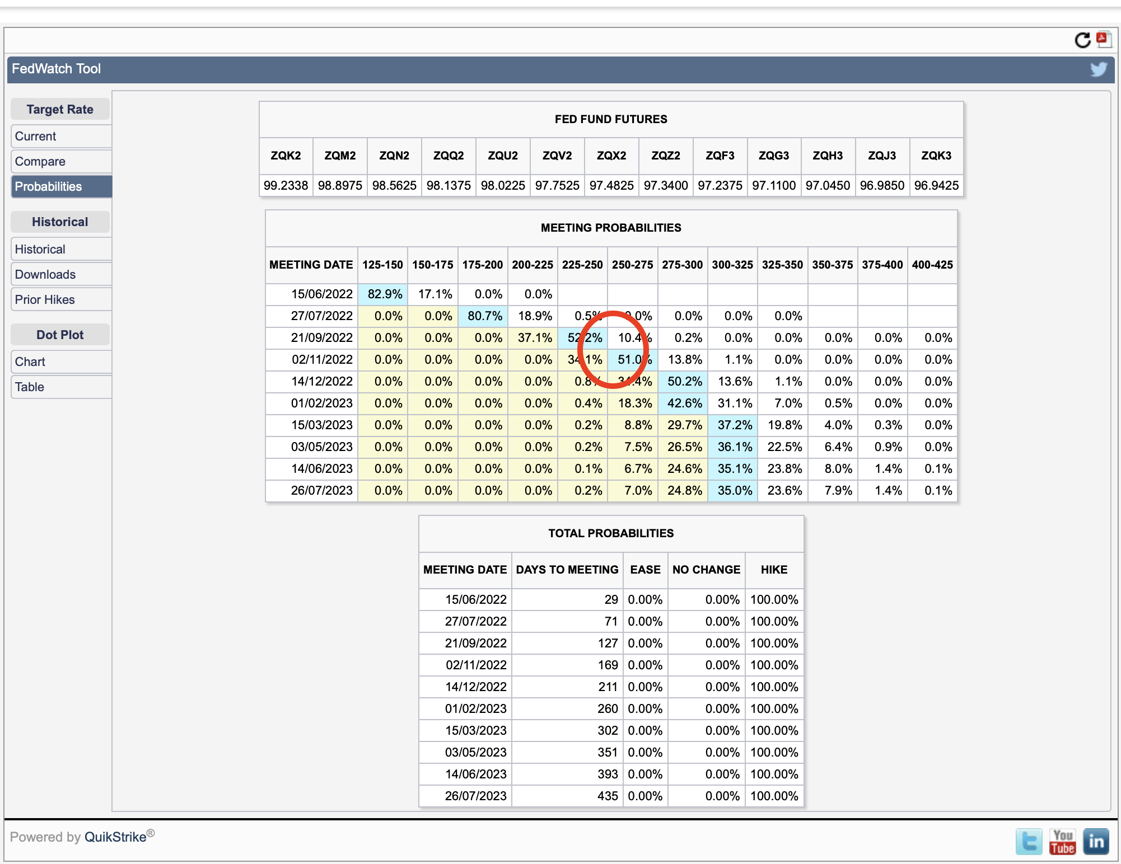This screenshot has height=864, width=1121.
Task: Open the Downloads section
Action: pos(62,274)
